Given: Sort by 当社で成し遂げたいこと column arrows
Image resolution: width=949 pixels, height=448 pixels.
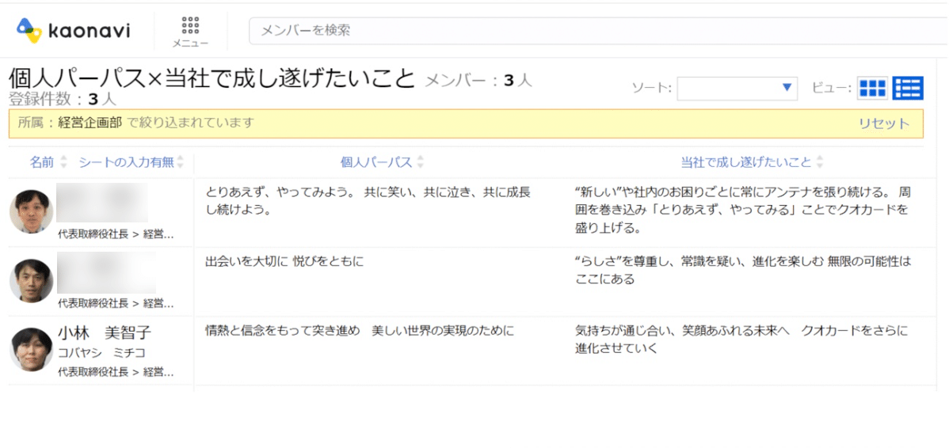Looking at the screenshot, I should pos(819,162).
